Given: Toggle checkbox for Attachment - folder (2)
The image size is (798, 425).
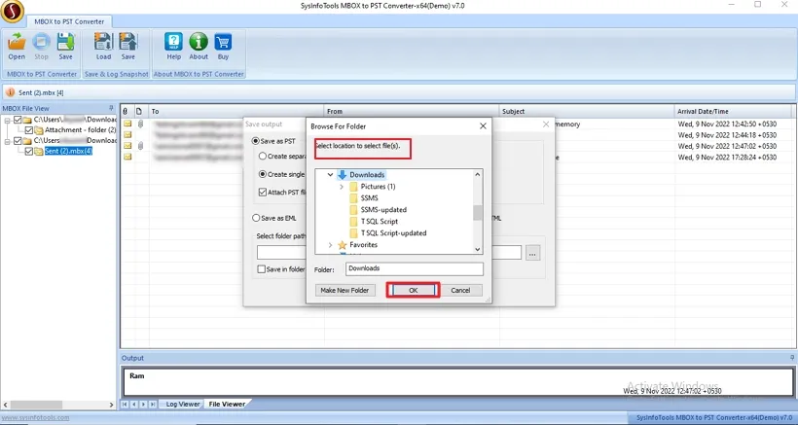Looking at the screenshot, I should tap(28, 130).
